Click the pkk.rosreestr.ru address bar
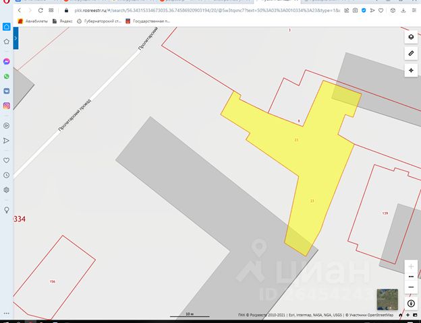The height and width of the screenshot is (323, 421). (x=202, y=11)
